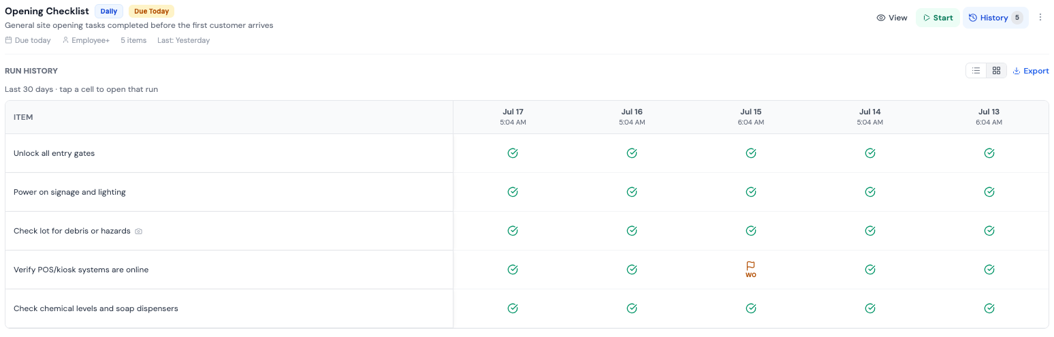
Task: Open Jul 17 check for lot debris item
Action: click(x=513, y=231)
